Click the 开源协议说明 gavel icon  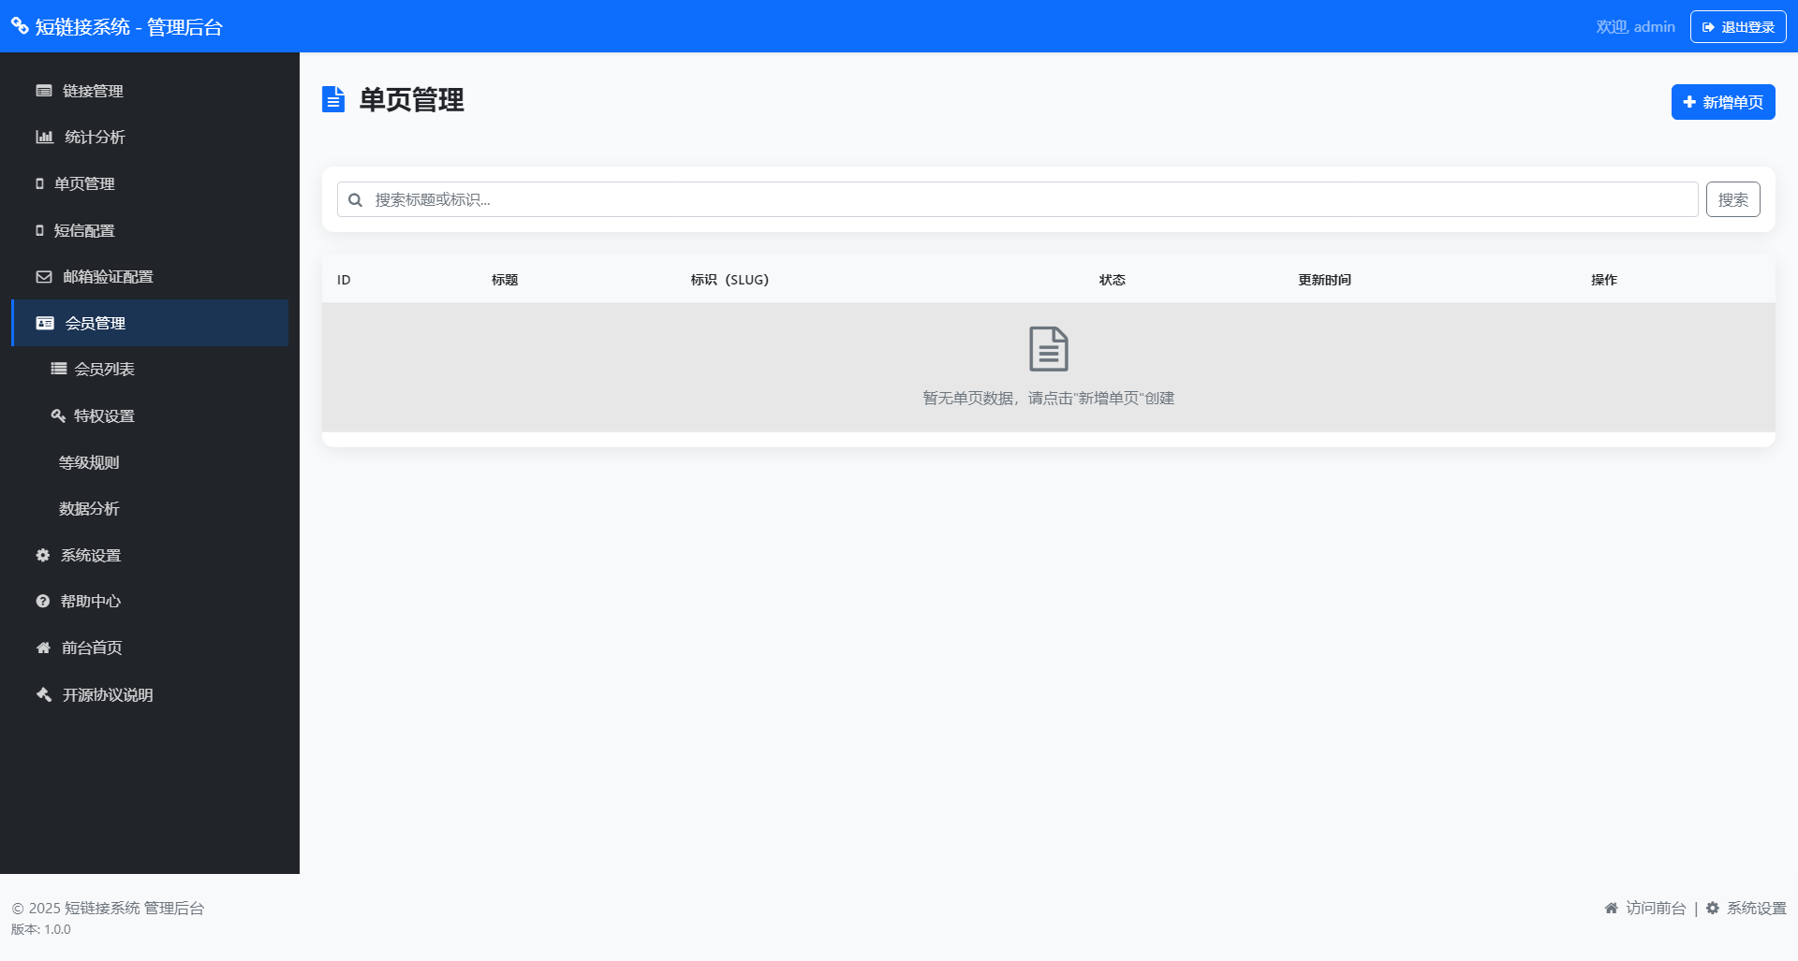click(x=44, y=694)
